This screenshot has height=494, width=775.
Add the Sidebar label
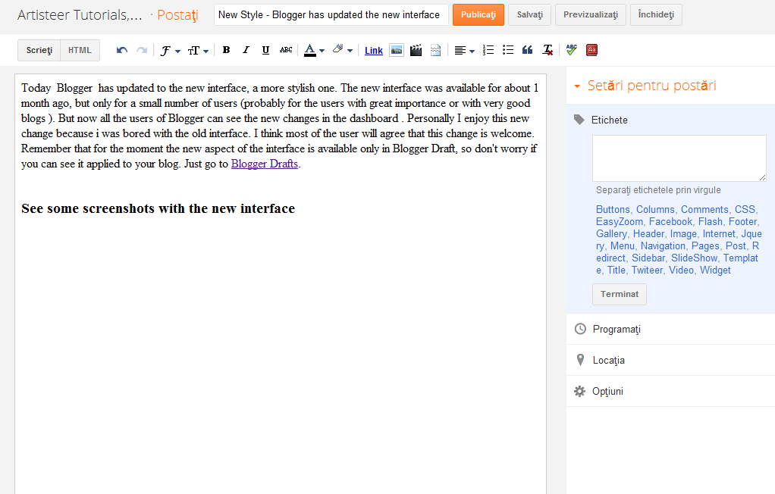tap(648, 258)
